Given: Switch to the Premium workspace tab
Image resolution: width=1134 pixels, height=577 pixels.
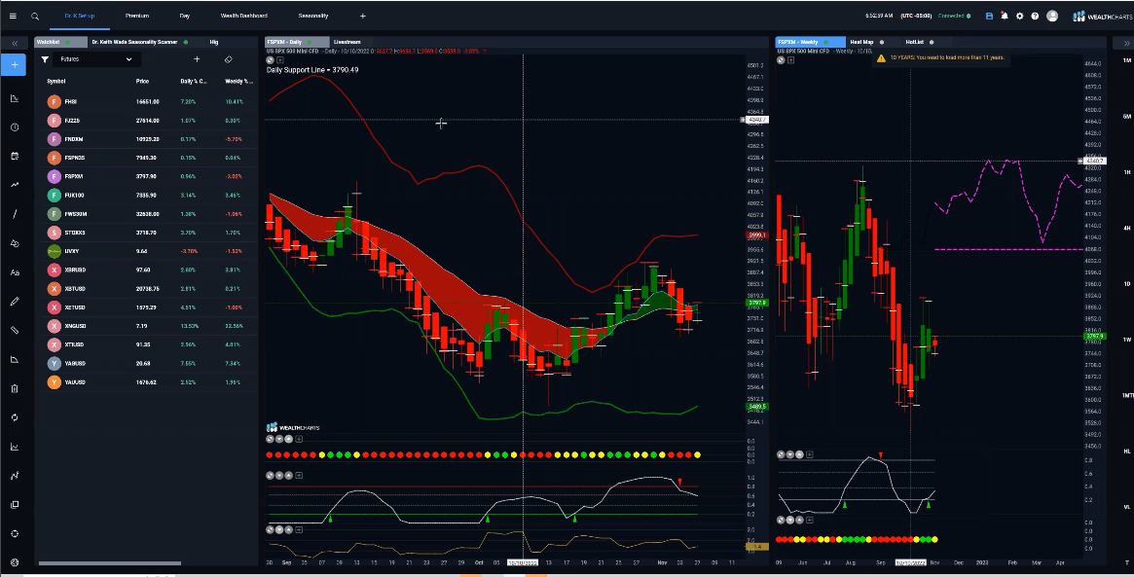Looking at the screenshot, I should point(136,16).
